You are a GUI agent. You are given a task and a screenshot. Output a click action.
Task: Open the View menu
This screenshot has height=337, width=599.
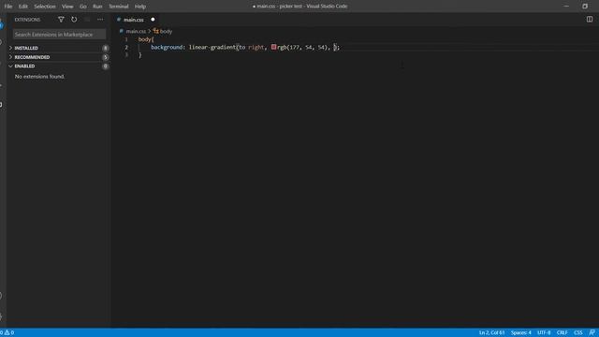click(67, 7)
